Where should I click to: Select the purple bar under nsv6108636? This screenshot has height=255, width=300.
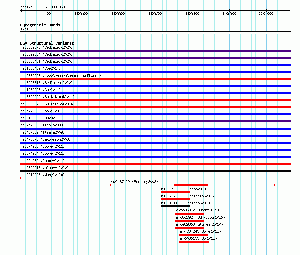click(x=155, y=121)
